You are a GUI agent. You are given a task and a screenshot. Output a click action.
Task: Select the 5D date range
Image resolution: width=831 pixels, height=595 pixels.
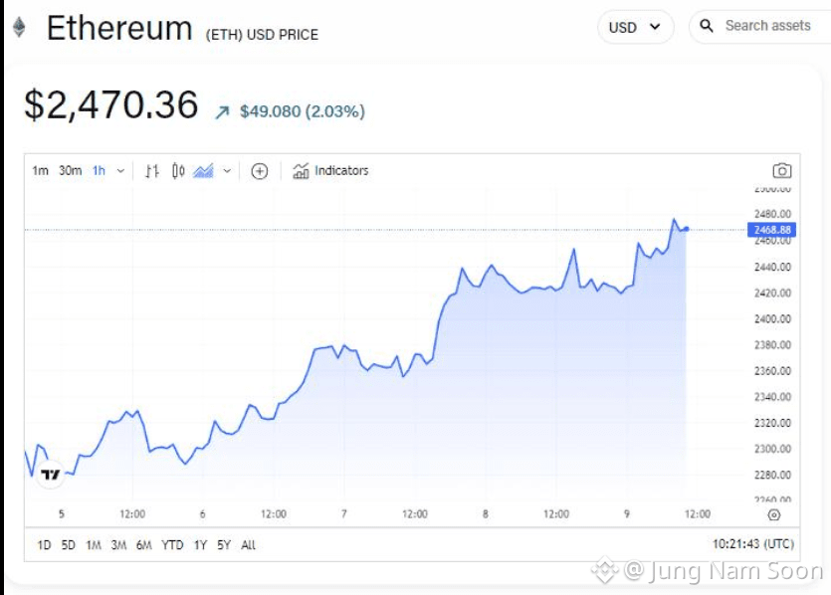tap(69, 544)
